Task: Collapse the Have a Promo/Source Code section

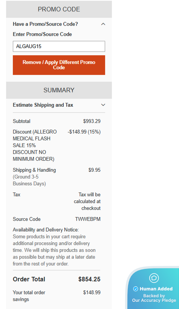Action: tap(103, 24)
